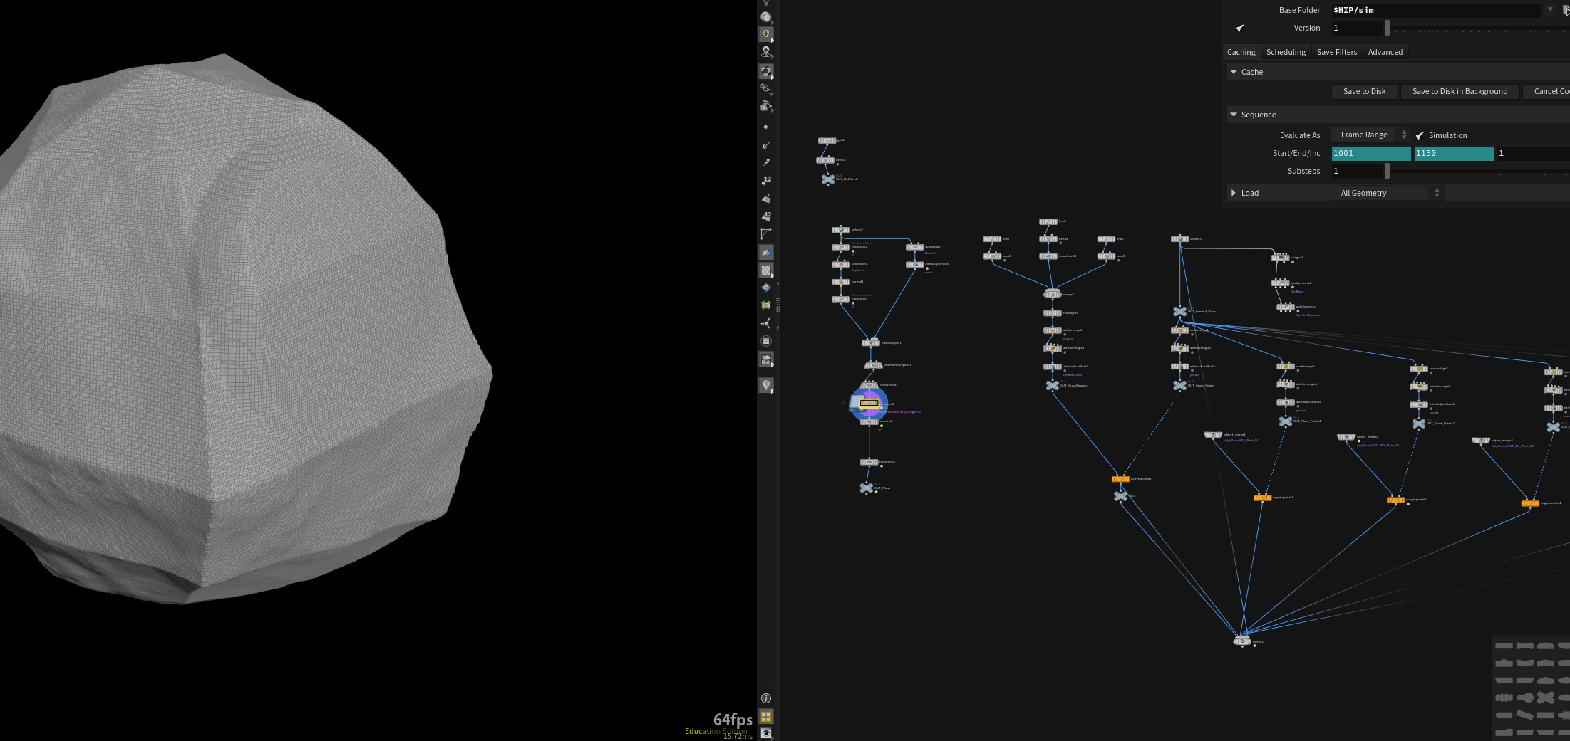Click the info icon near viewport bottom

(x=766, y=698)
